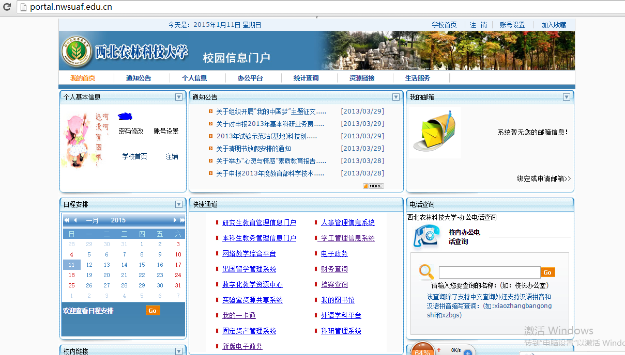This screenshot has width=625, height=355.
Task: Open the 个人信息 navigation tab
Action: 194,78
